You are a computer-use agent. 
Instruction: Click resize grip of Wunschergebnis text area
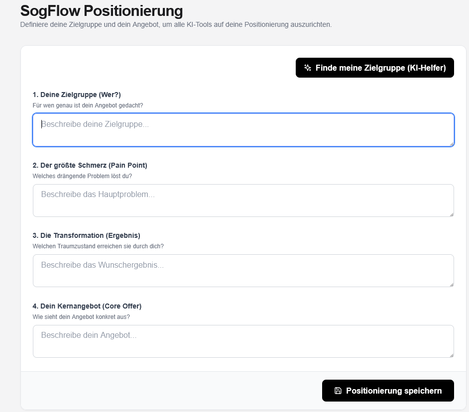point(452,285)
